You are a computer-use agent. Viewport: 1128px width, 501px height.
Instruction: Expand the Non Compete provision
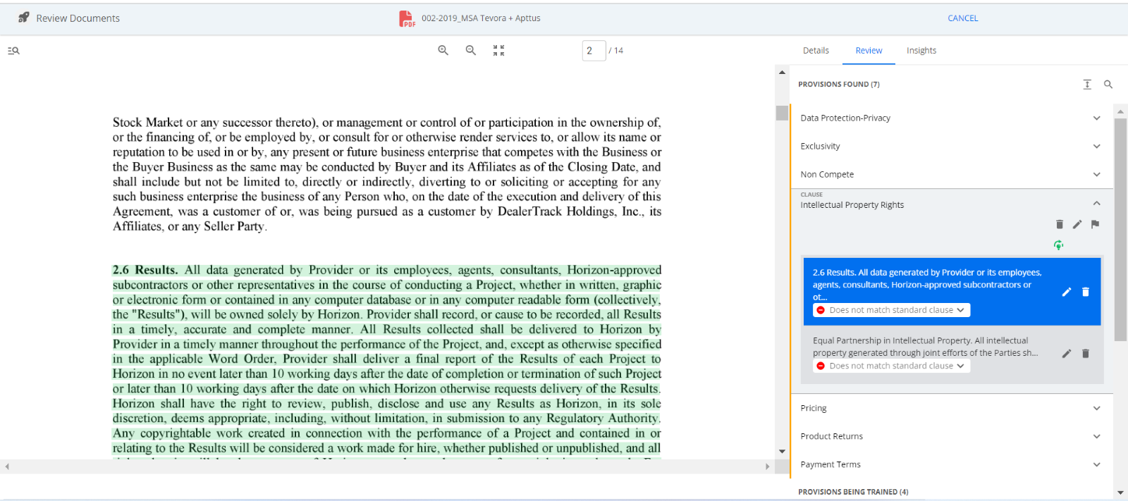point(1096,175)
